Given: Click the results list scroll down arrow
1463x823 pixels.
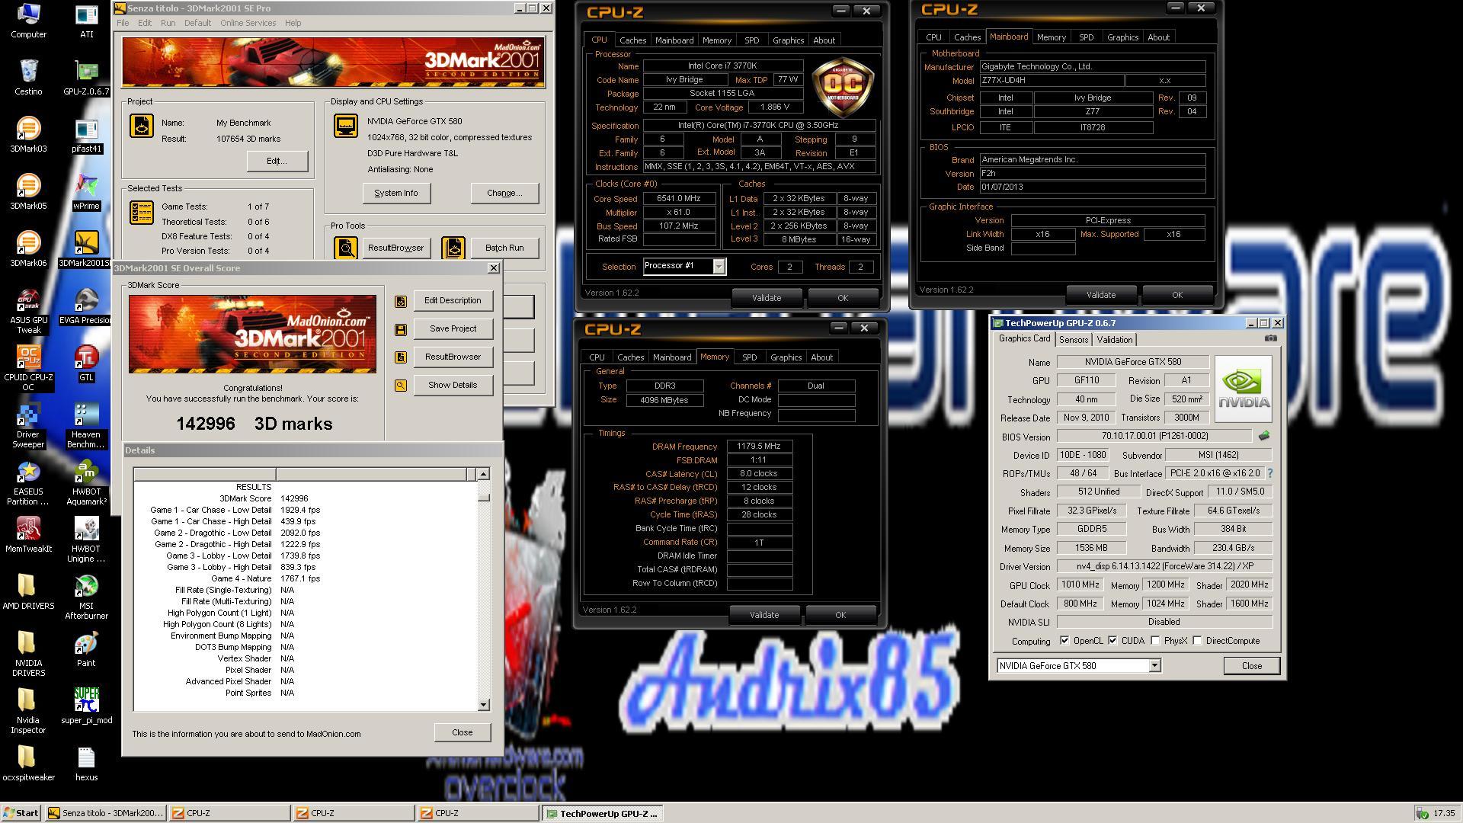Looking at the screenshot, I should 483,705.
